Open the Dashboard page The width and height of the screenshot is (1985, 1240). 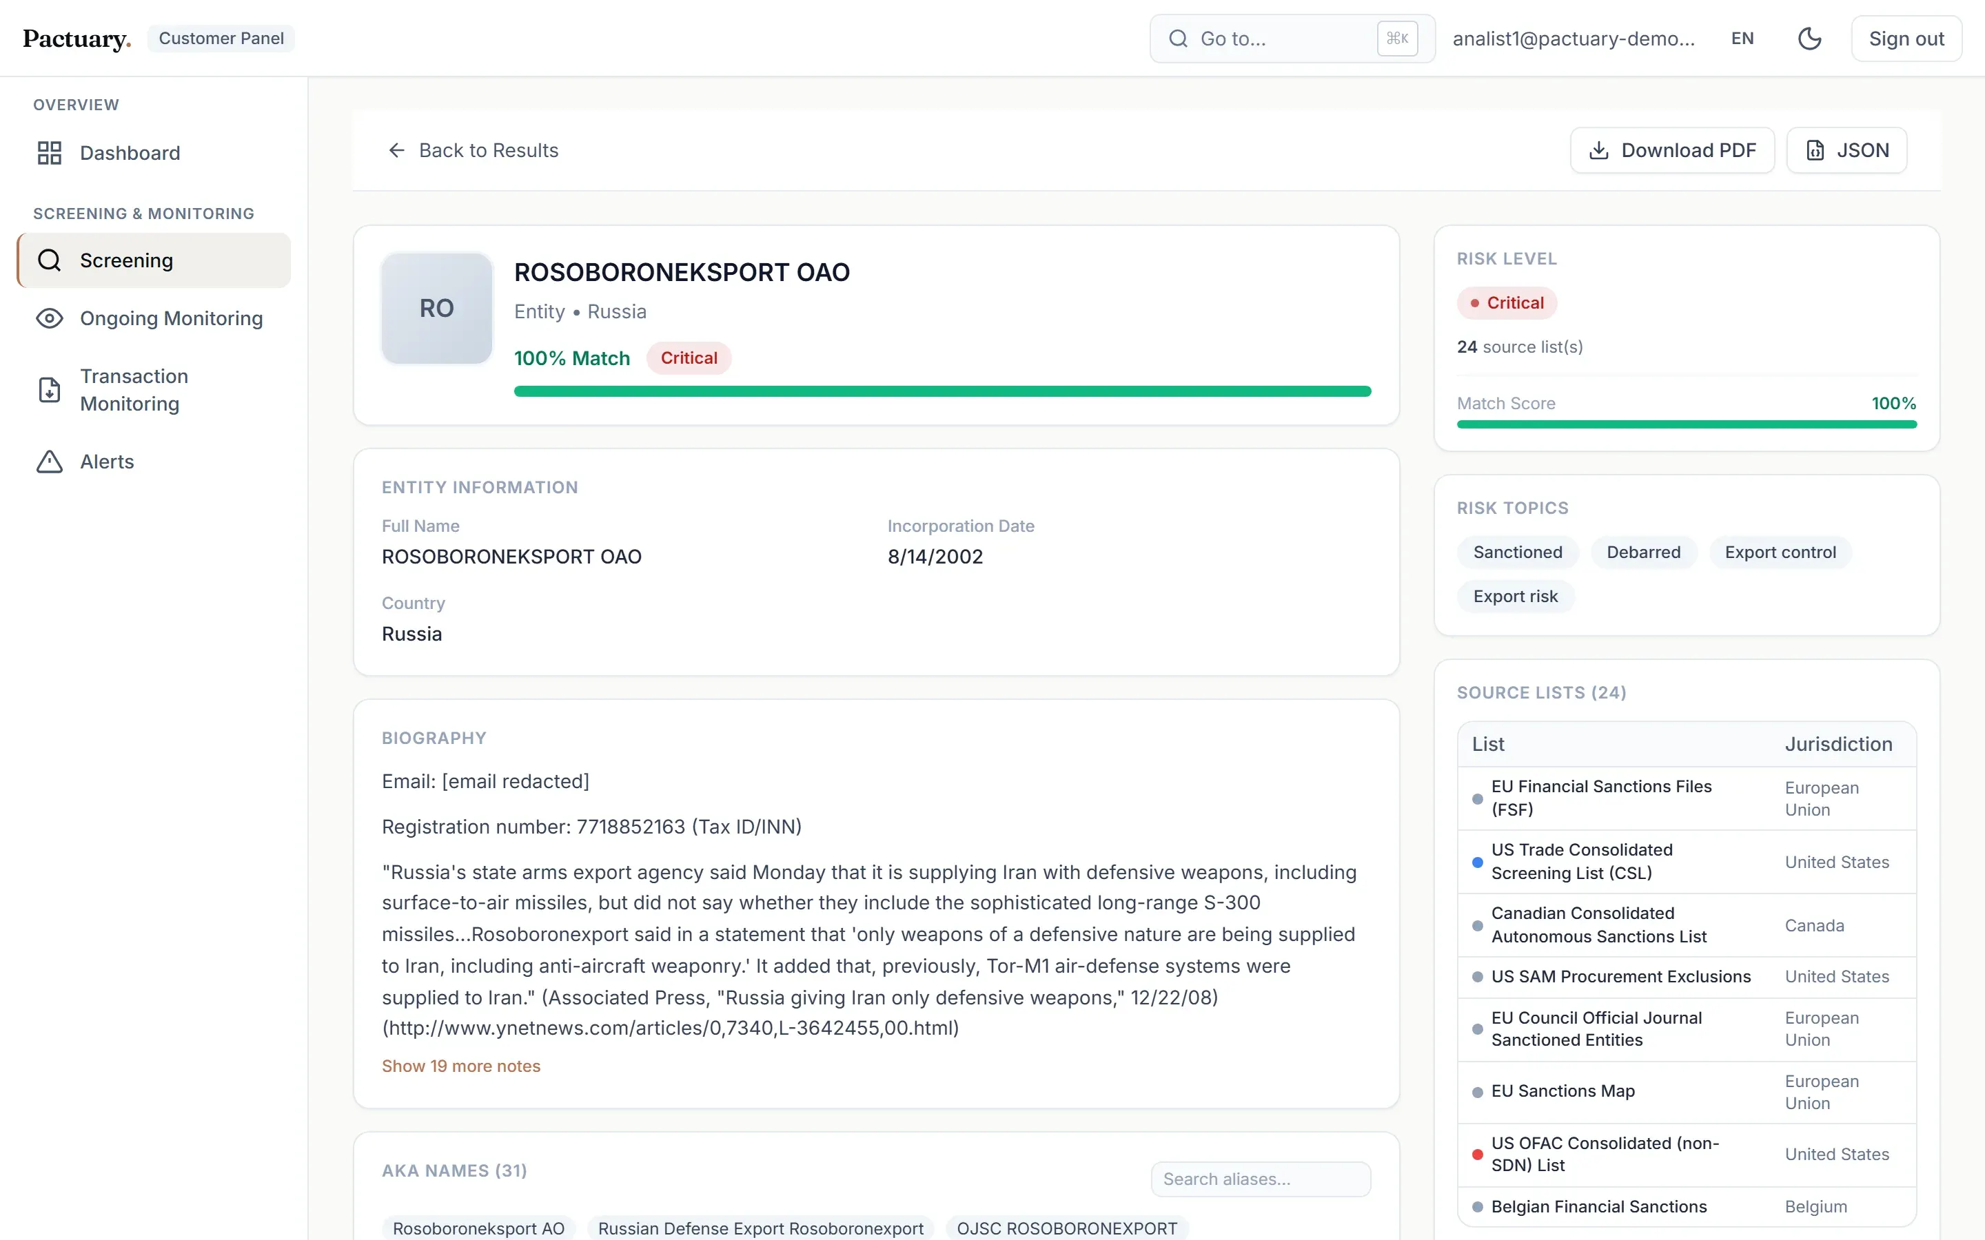(154, 152)
